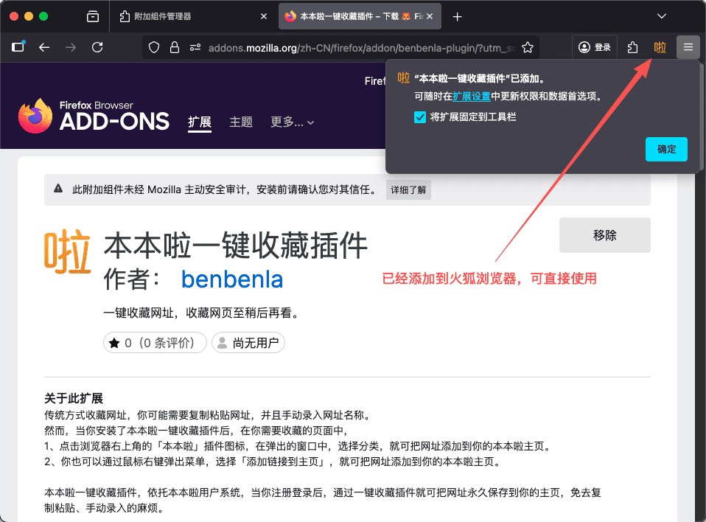This screenshot has height=522, width=706.
Task: Click the 移除 button
Action: tap(604, 235)
